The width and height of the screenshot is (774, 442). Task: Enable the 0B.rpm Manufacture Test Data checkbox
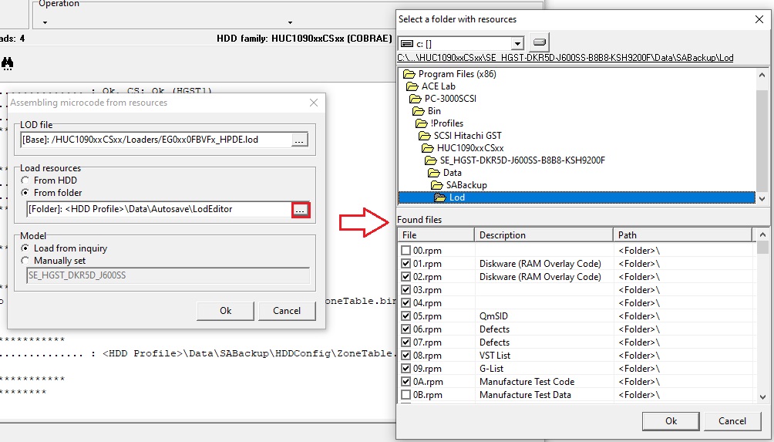[406, 395]
